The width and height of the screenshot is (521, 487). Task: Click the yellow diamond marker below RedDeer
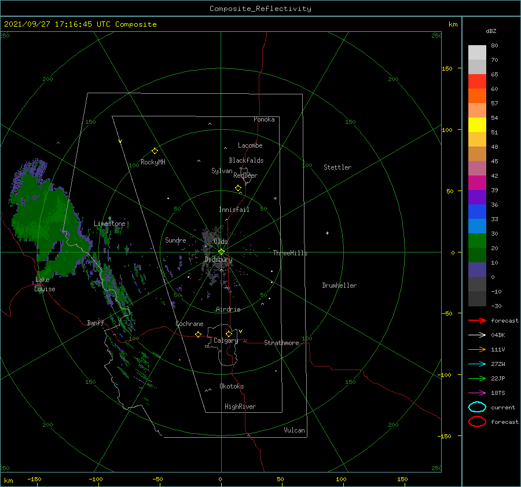(x=239, y=188)
